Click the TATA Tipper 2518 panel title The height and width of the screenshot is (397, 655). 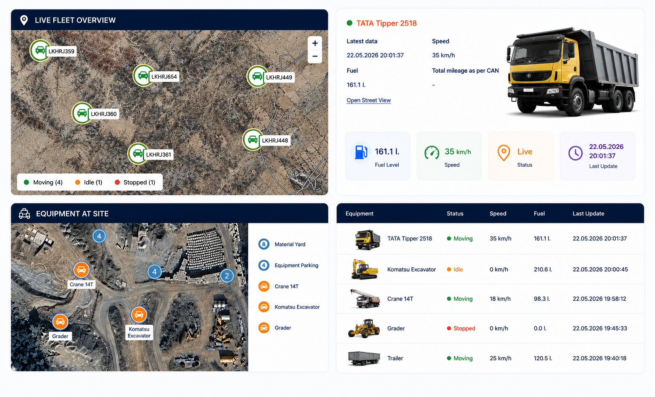coord(386,23)
